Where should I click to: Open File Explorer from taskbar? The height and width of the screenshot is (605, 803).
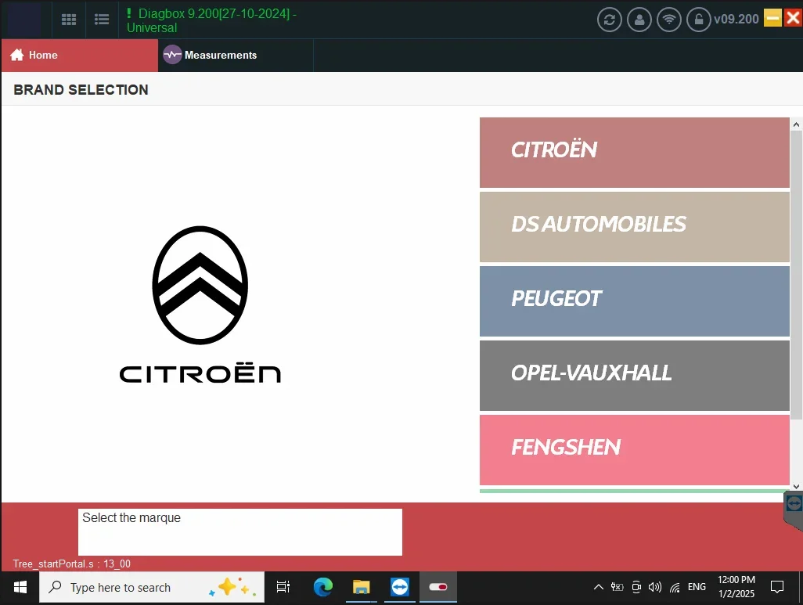(x=361, y=587)
